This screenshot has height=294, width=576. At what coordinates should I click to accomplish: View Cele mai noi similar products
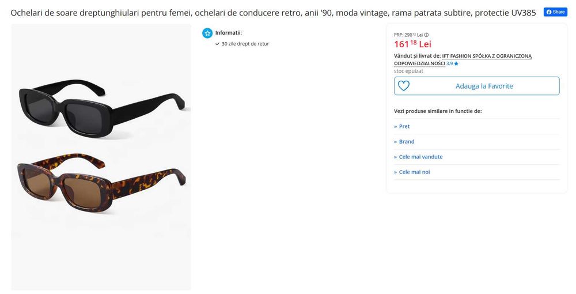(414, 172)
